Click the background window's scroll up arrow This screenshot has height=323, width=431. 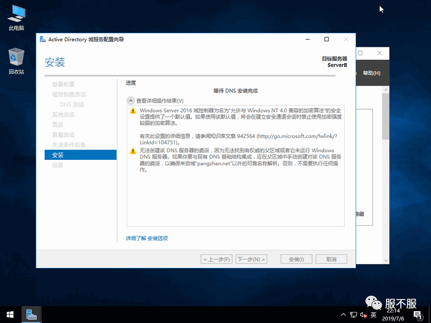(x=386, y=90)
